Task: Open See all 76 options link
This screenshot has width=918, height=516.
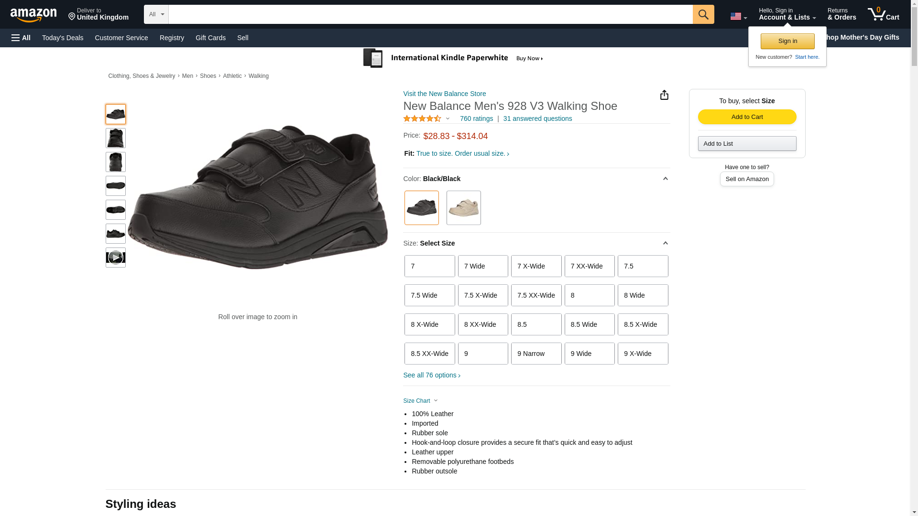Action: point(431,375)
